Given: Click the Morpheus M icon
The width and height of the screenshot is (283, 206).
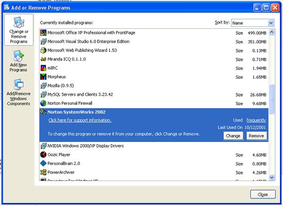Looking at the screenshot, I should (x=43, y=77).
